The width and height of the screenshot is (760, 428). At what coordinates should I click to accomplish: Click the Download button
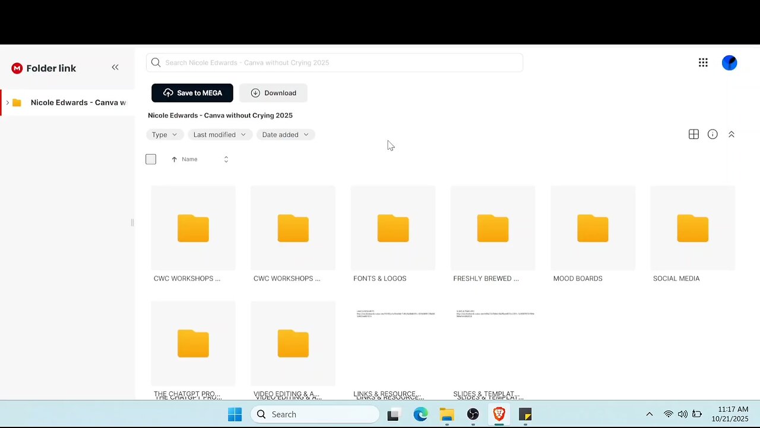point(273,93)
